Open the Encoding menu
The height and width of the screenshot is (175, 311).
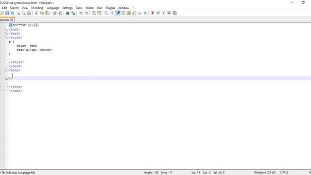(37, 8)
